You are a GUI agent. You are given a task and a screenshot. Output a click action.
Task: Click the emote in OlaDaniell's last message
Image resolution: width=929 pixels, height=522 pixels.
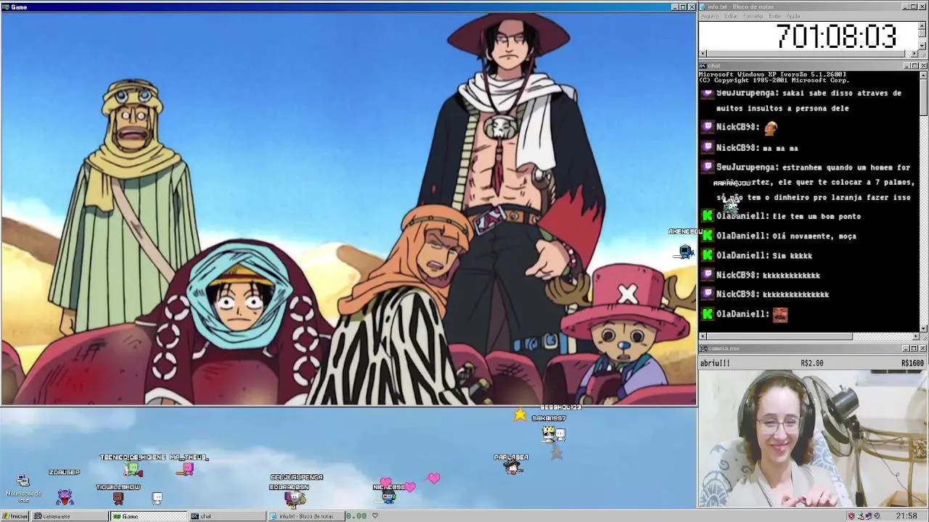[x=779, y=315]
